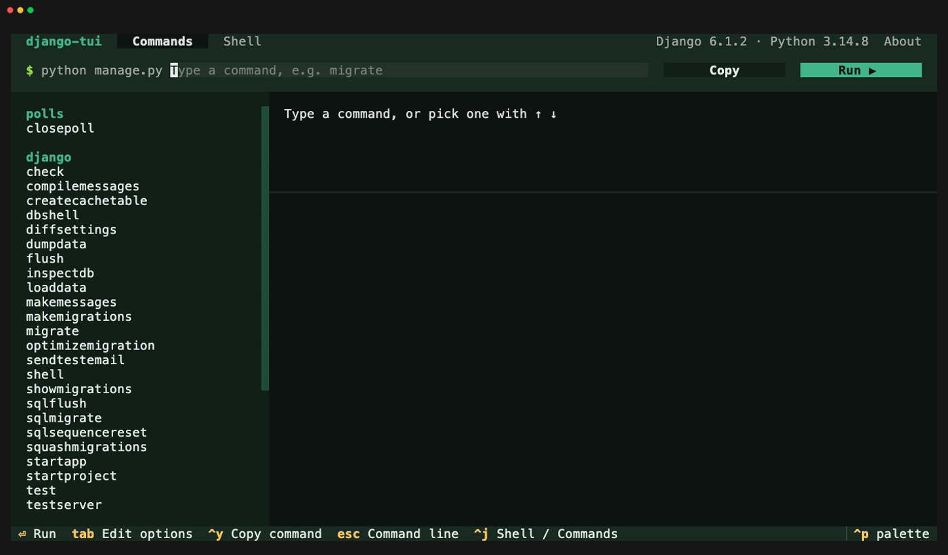This screenshot has width=948, height=555.
Task: Select the makemigrations command
Action: click(79, 317)
